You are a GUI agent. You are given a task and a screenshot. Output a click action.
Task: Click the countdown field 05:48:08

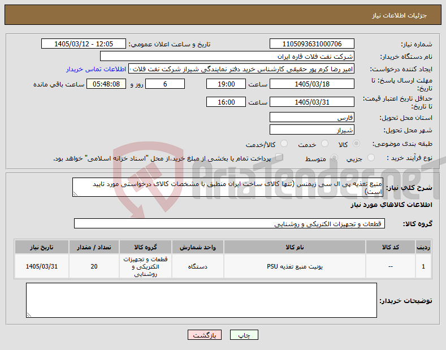pos(106,84)
